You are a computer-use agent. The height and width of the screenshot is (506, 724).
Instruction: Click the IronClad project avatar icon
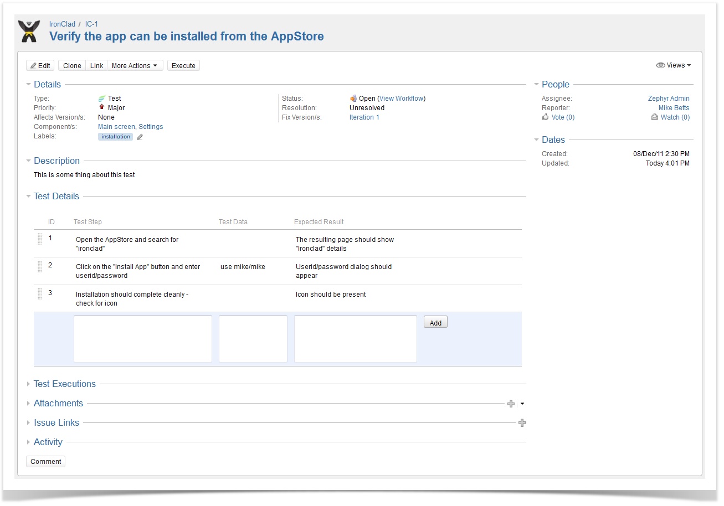[x=29, y=32]
